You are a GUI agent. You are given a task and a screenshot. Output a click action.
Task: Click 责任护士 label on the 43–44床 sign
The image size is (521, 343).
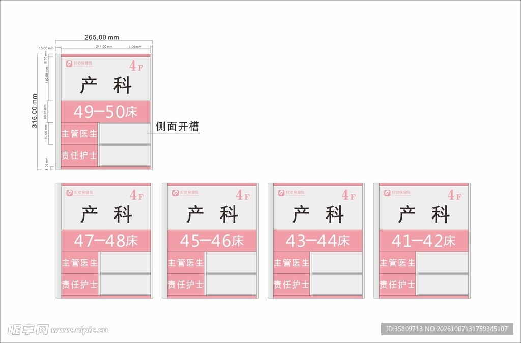[x=292, y=284]
